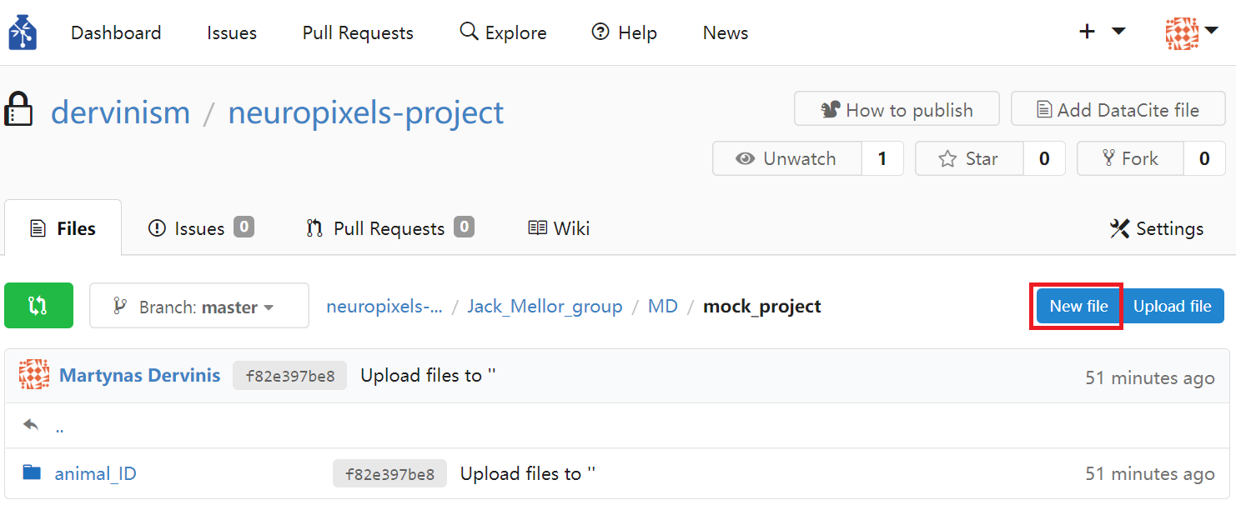Open the Wiki tab

(x=559, y=228)
